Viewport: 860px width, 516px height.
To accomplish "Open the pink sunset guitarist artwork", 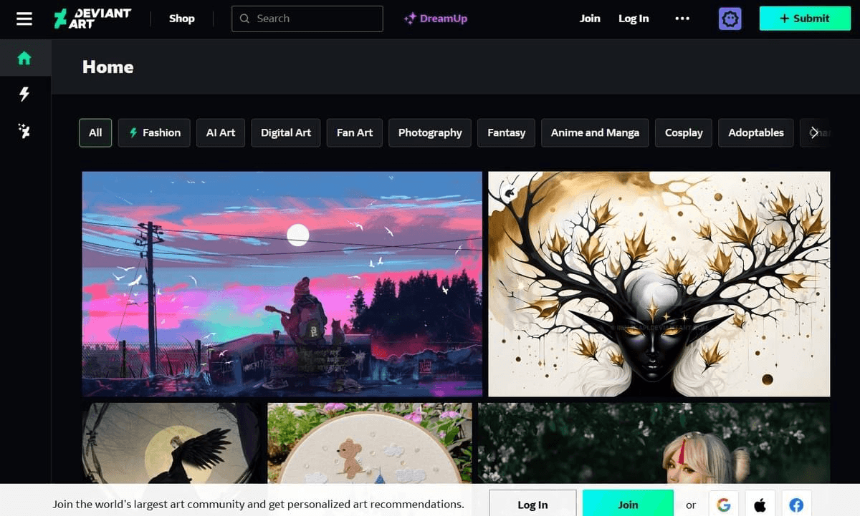I will pos(282,284).
